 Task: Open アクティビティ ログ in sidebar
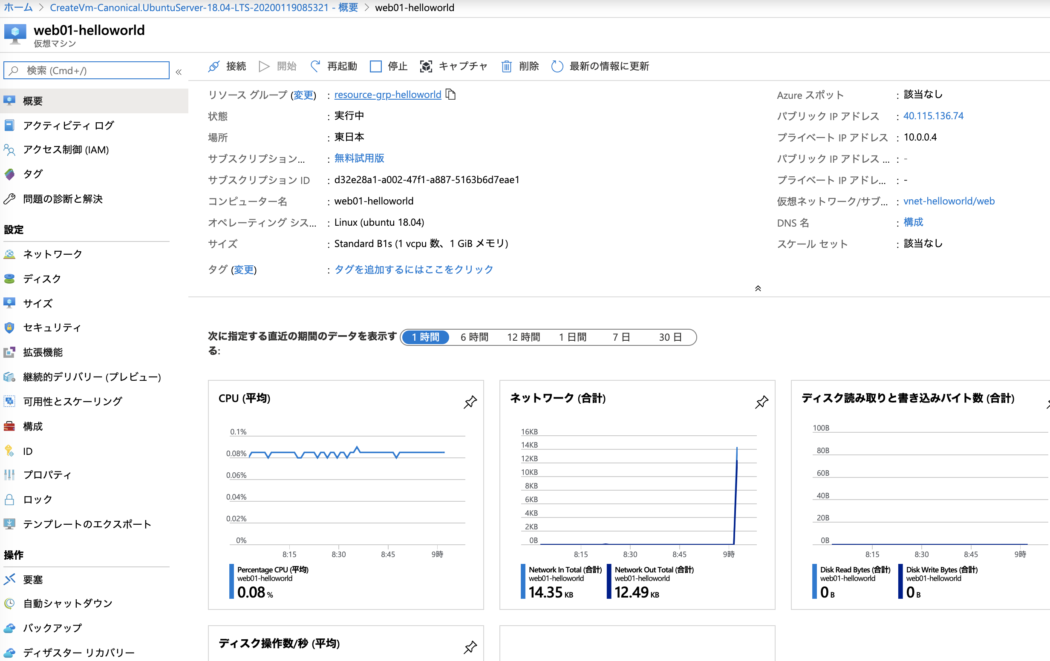pyautogui.click(x=94, y=126)
